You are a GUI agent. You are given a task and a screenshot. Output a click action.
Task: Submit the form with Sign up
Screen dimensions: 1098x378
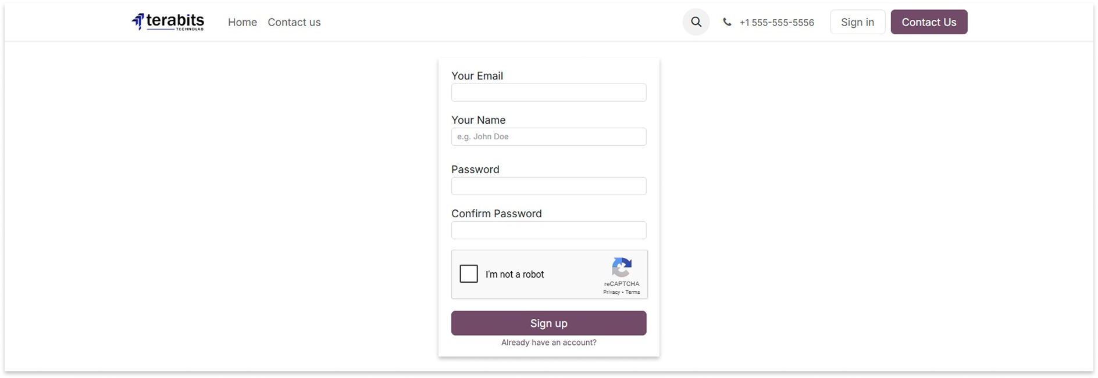(548, 323)
